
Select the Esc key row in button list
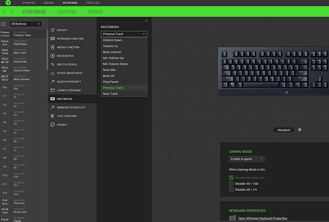[23, 87]
